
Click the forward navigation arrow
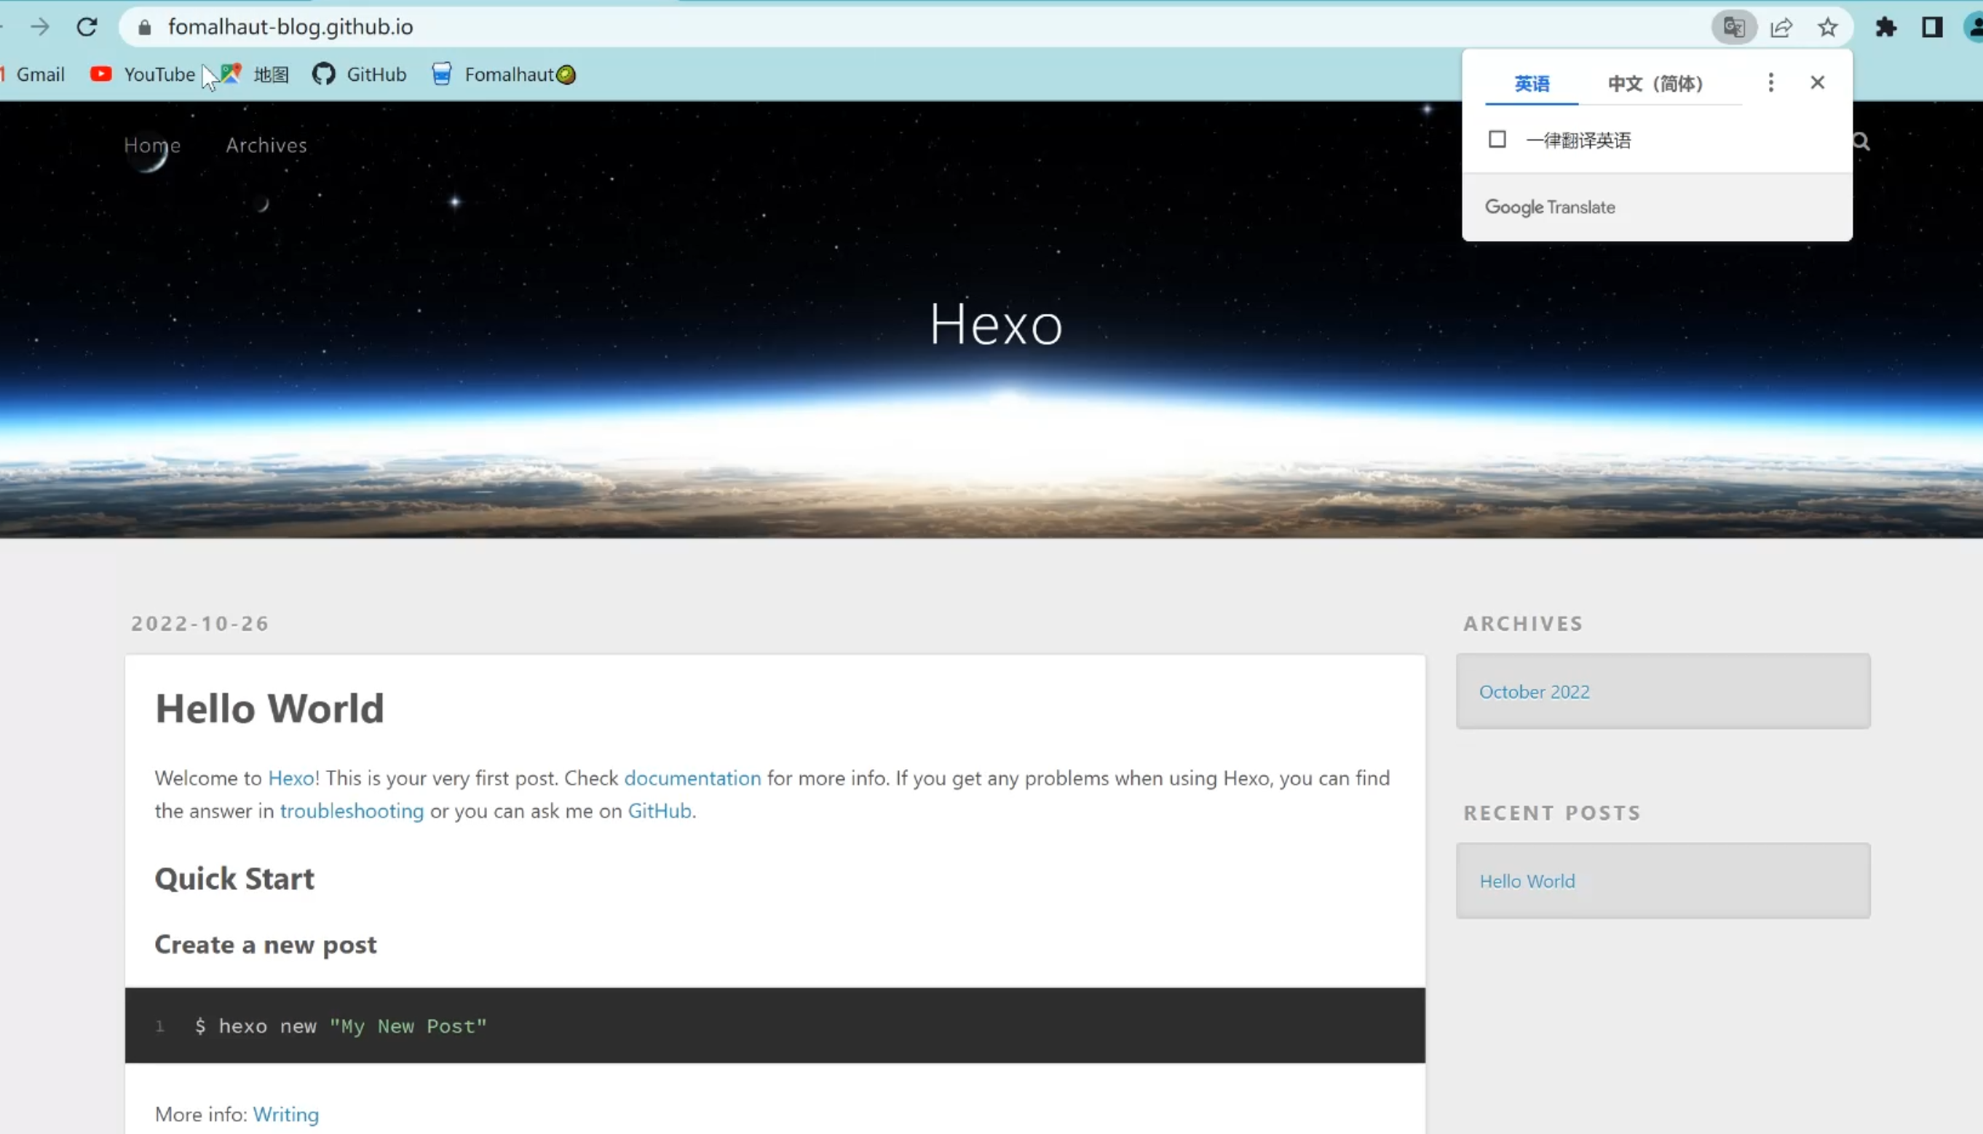point(40,27)
